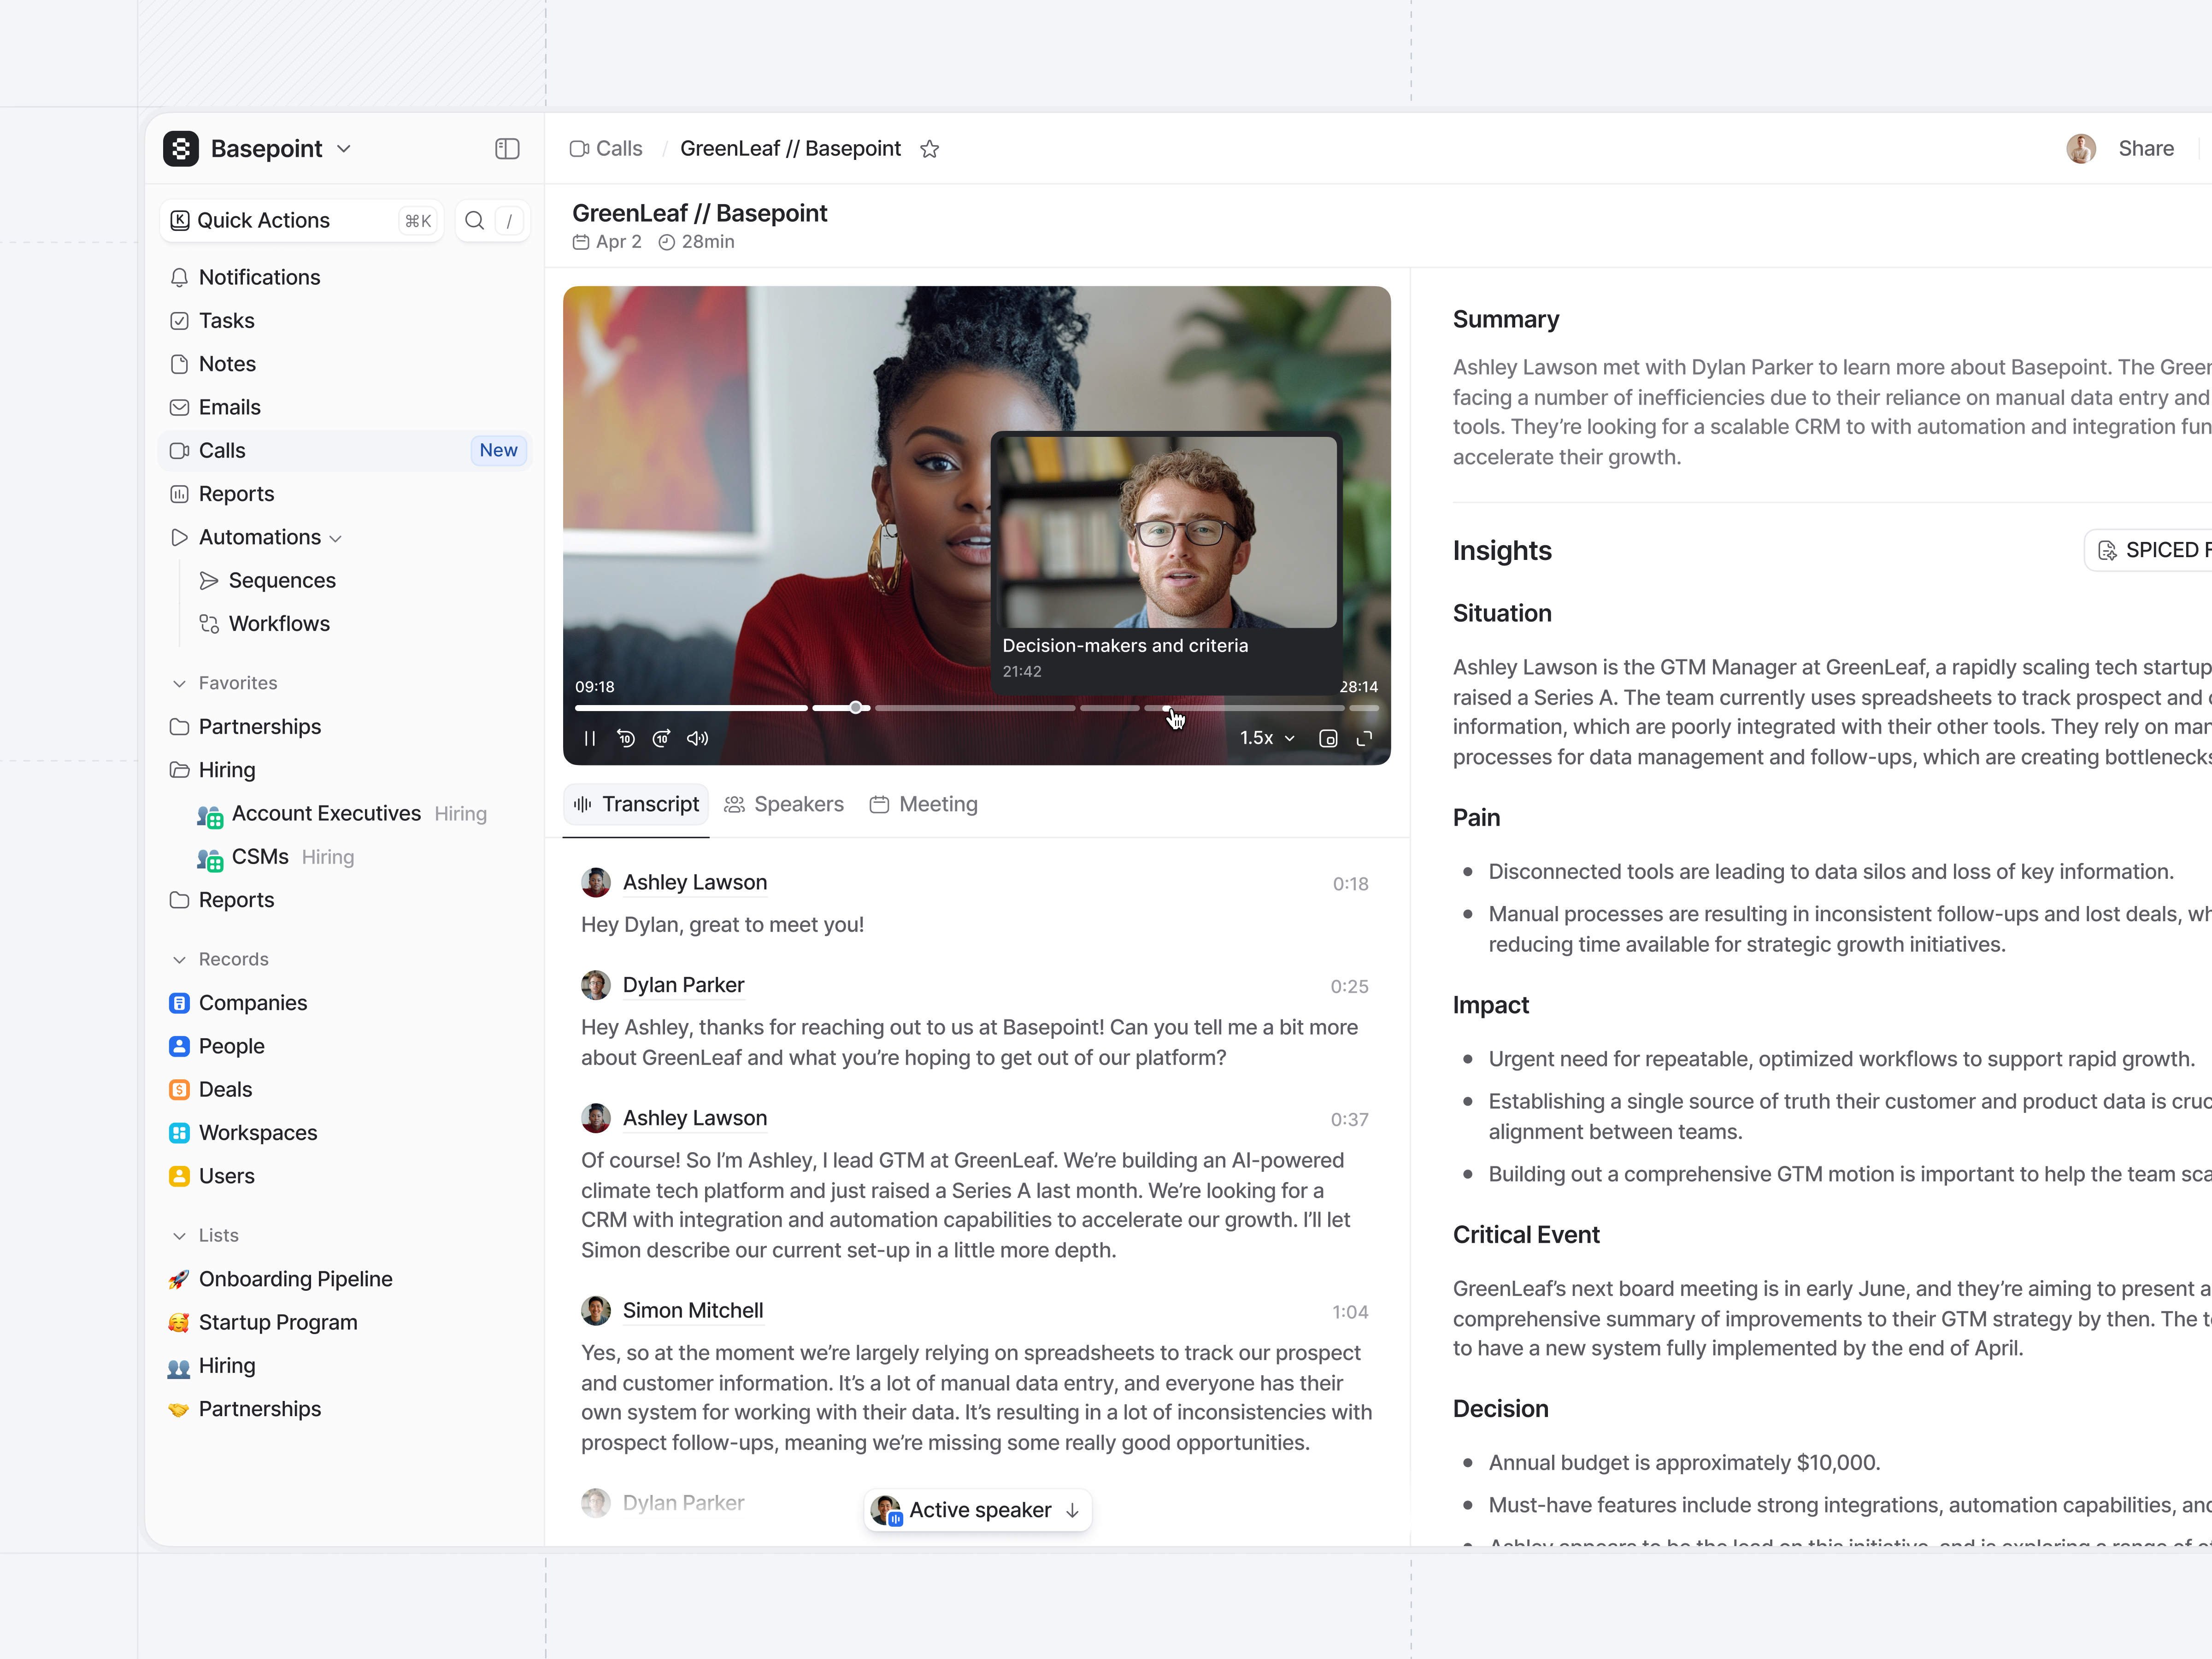
Task: Enable picture-in-picture for the video
Action: coord(1329,738)
